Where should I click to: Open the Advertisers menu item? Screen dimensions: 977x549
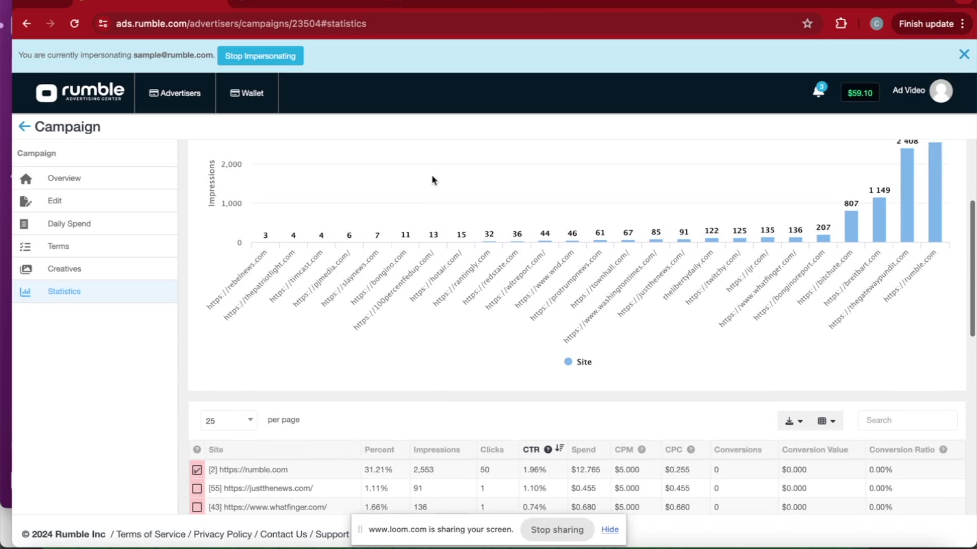pyautogui.click(x=175, y=93)
